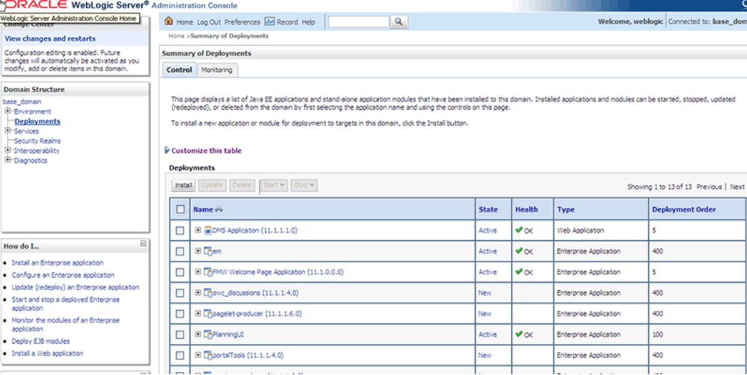Click the Name column sort arrow icon
Viewport: 747px width, 375px height.
coord(219,209)
